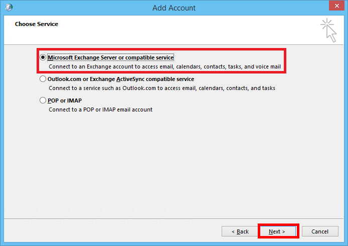Select Microsoft Exchange Server or compatible service radio
The width and height of the screenshot is (348, 246).
pos(43,57)
